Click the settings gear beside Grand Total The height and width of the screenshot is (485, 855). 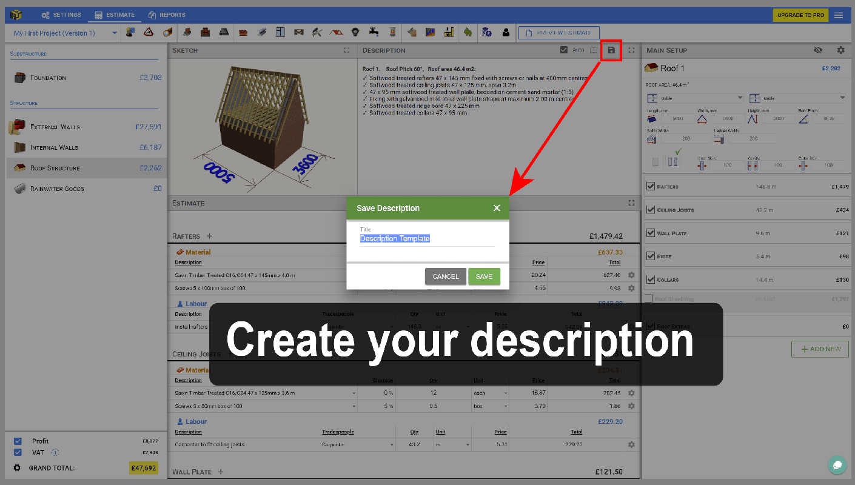17,468
